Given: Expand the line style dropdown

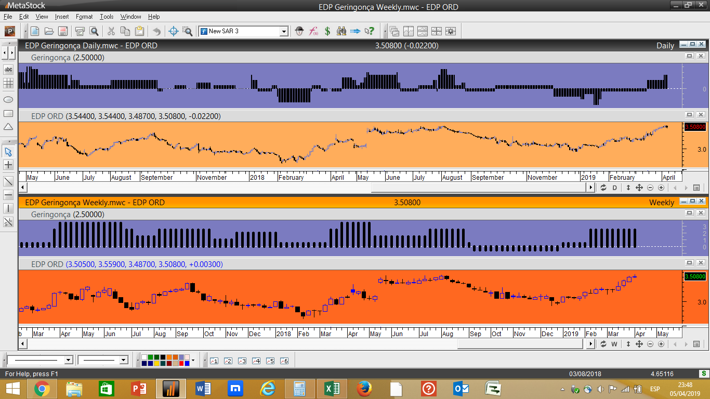Looking at the screenshot, I should (x=68, y=360).
